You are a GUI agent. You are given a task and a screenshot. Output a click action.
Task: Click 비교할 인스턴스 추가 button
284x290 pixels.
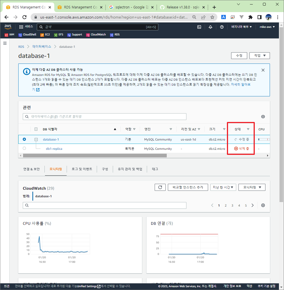188,187
